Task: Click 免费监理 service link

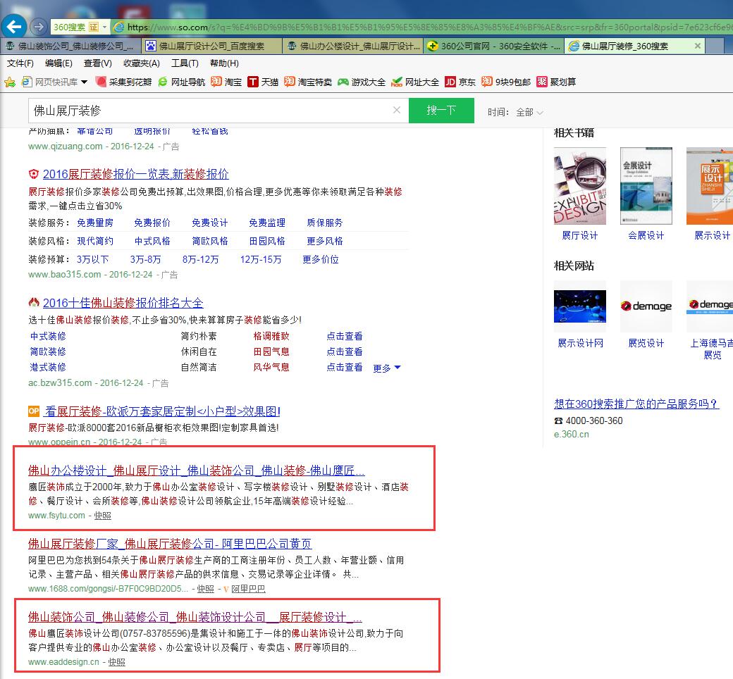Action: tap(267, 223)
